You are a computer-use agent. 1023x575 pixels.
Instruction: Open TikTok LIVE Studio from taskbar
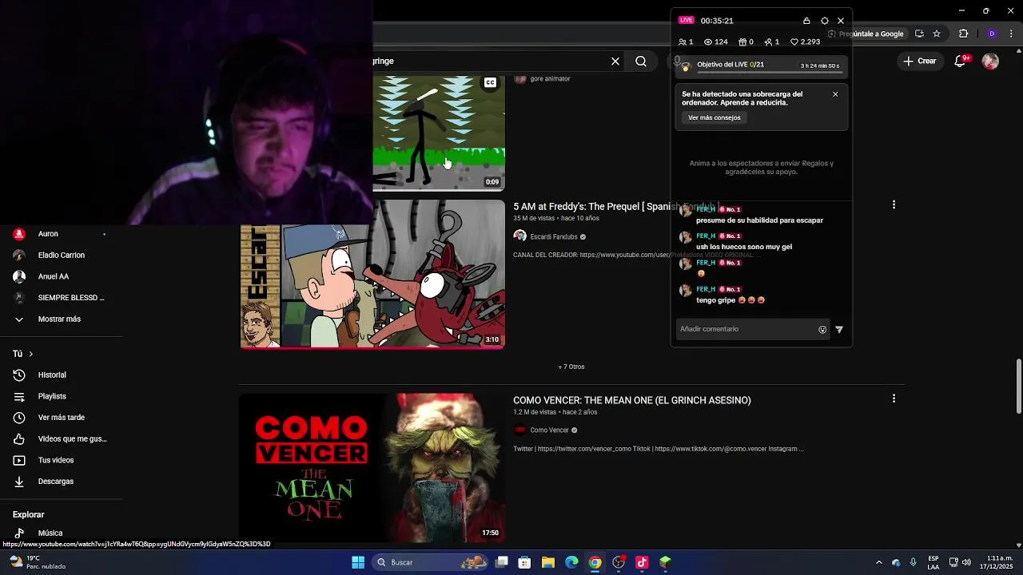[x=642, y=562]
